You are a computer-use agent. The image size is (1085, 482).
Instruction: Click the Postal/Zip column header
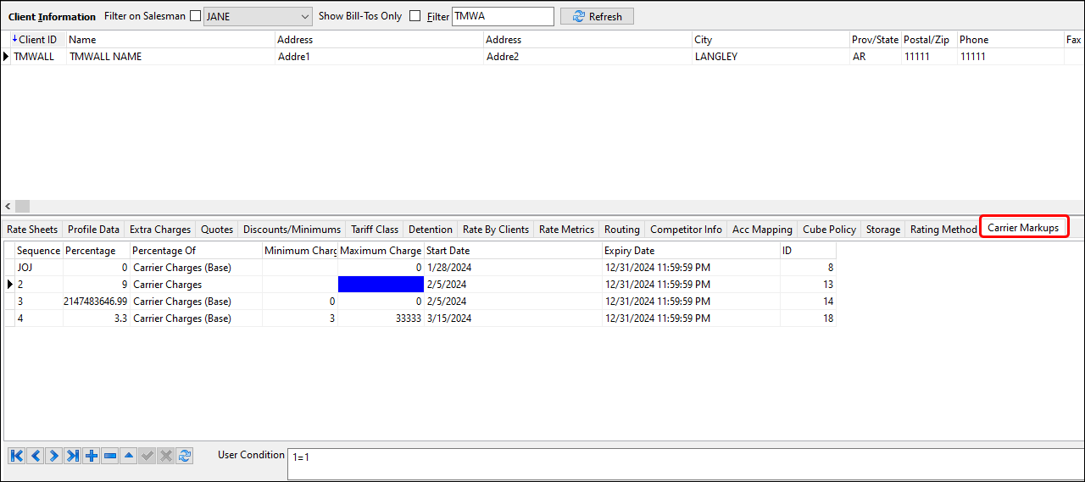click(x=929, y=40)
